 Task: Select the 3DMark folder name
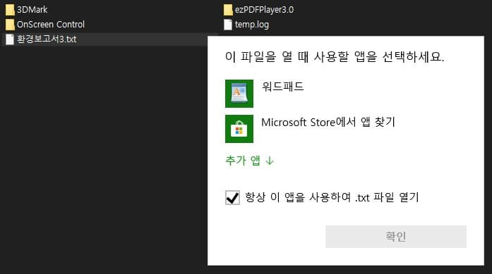tap(32, 10)
